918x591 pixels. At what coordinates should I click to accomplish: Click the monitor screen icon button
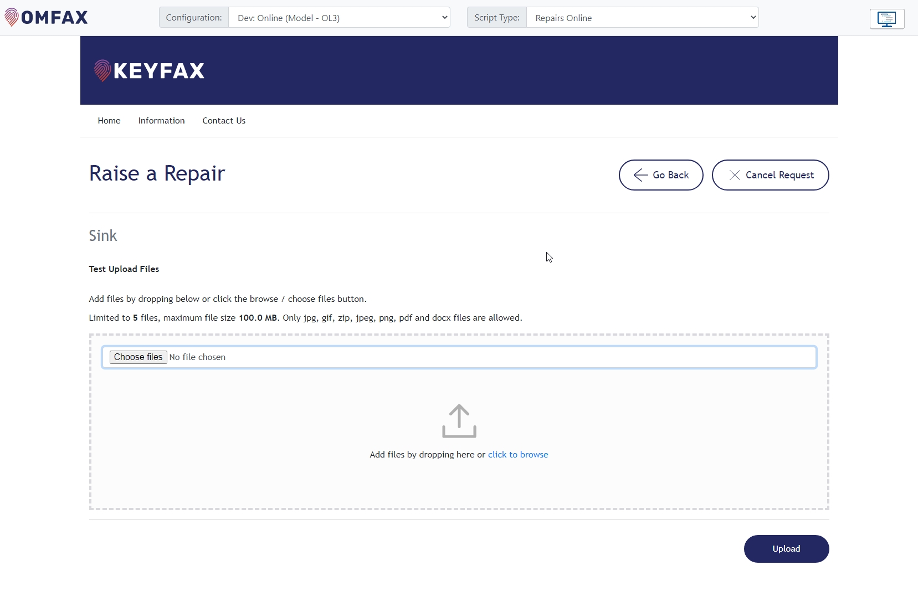tap(886, 19)
